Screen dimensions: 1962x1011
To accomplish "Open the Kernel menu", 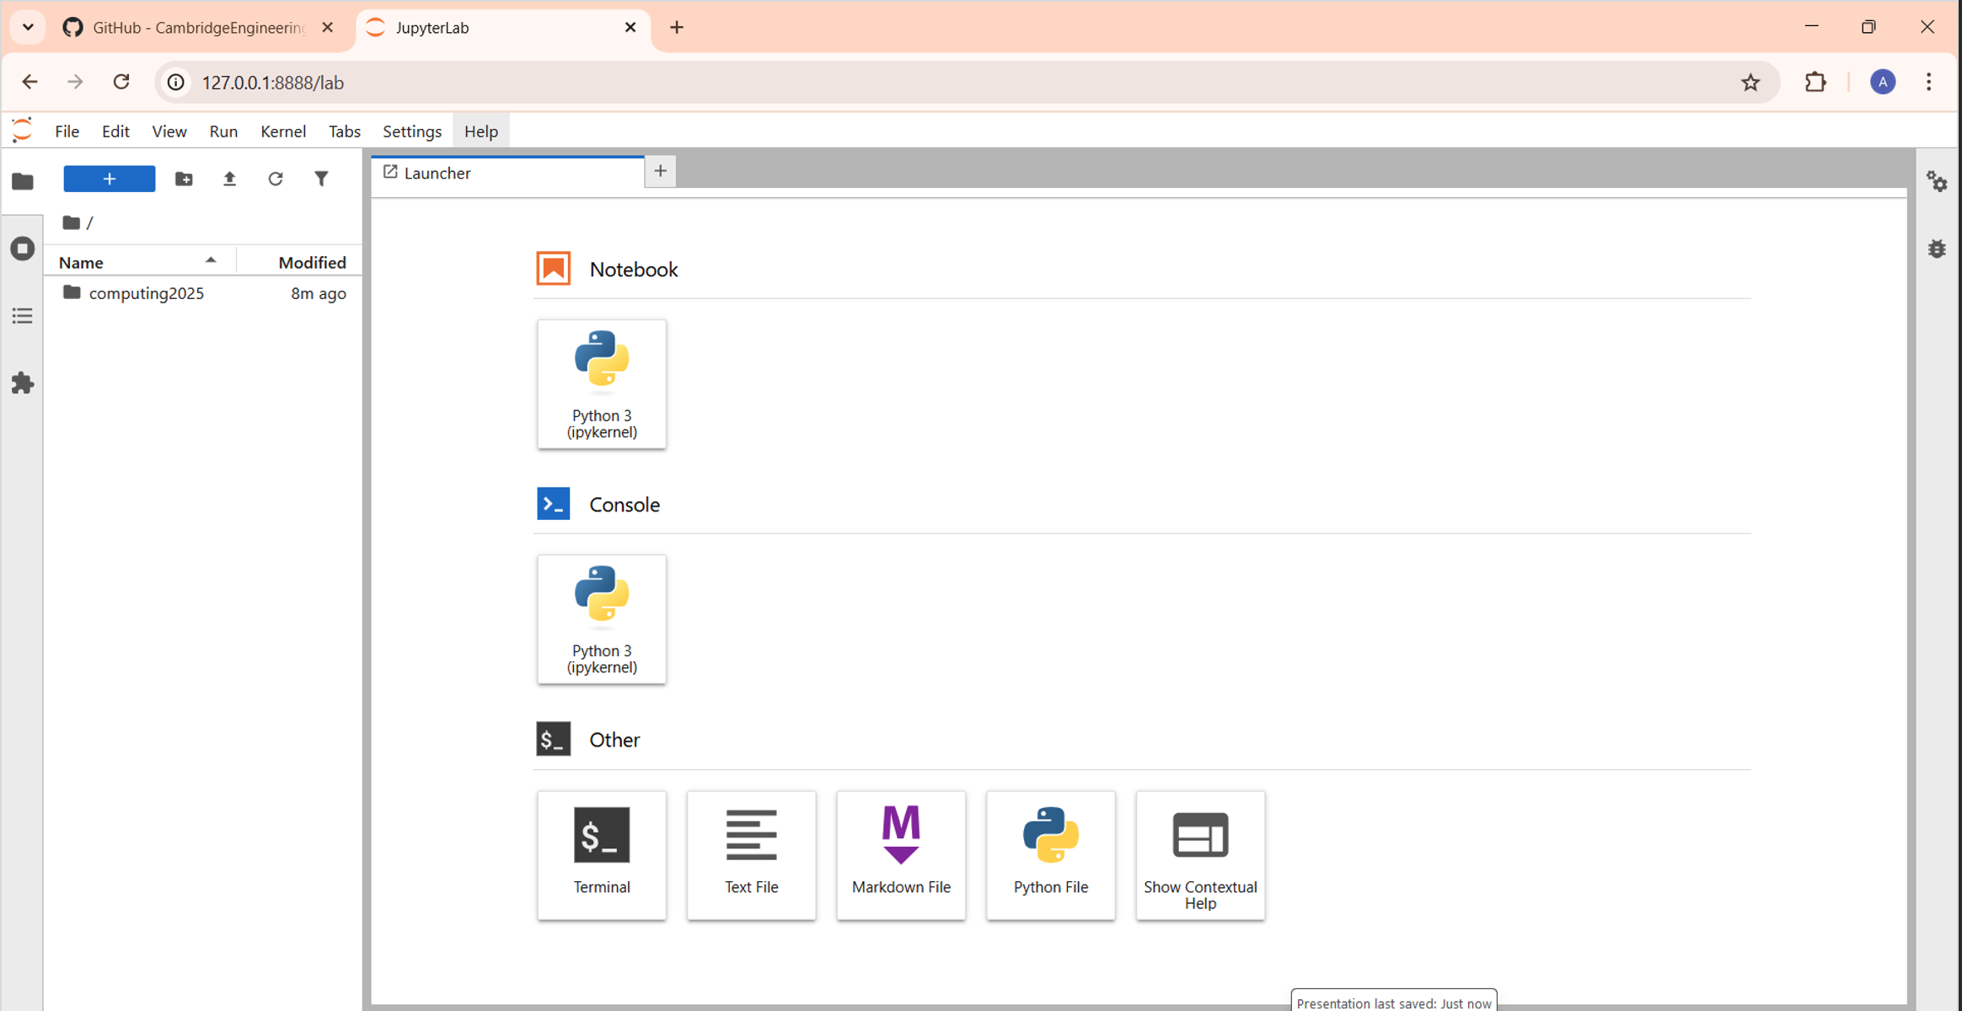I will point(283,131).
